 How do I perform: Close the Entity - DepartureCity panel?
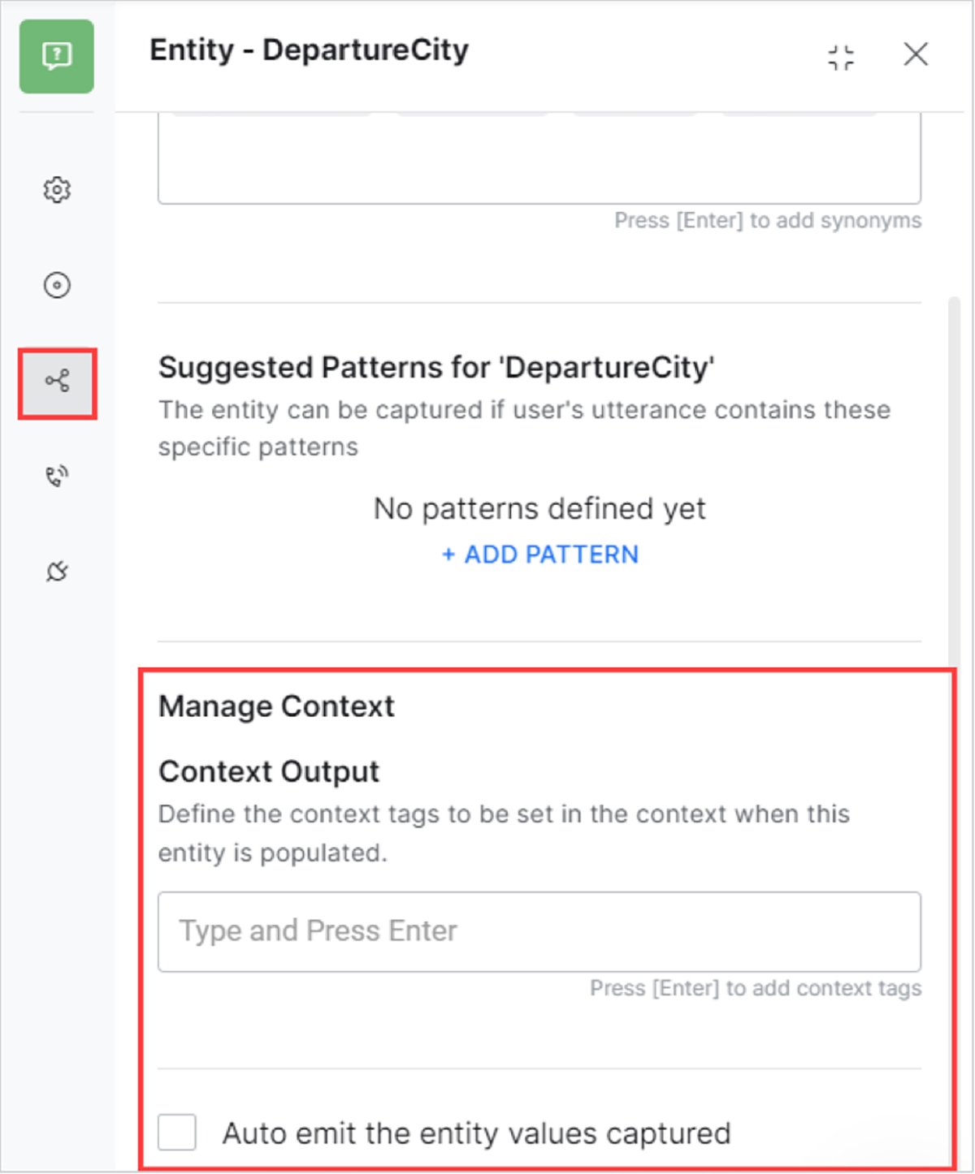pos(916,54)
